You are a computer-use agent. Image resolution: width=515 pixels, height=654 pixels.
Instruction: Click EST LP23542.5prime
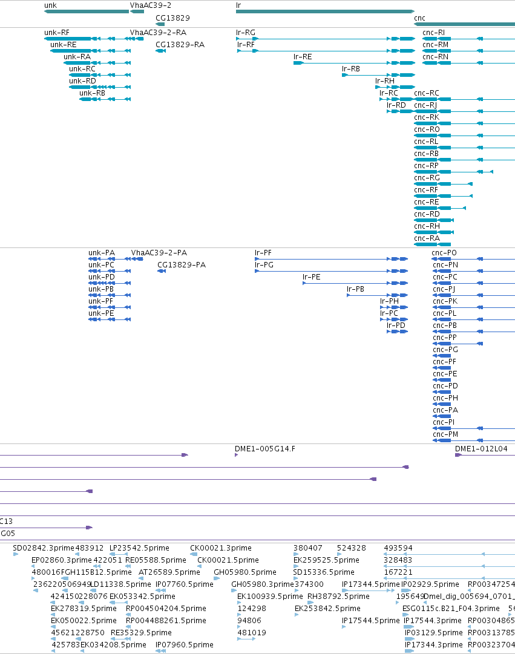pyautogui.click(x=139, y=548)
